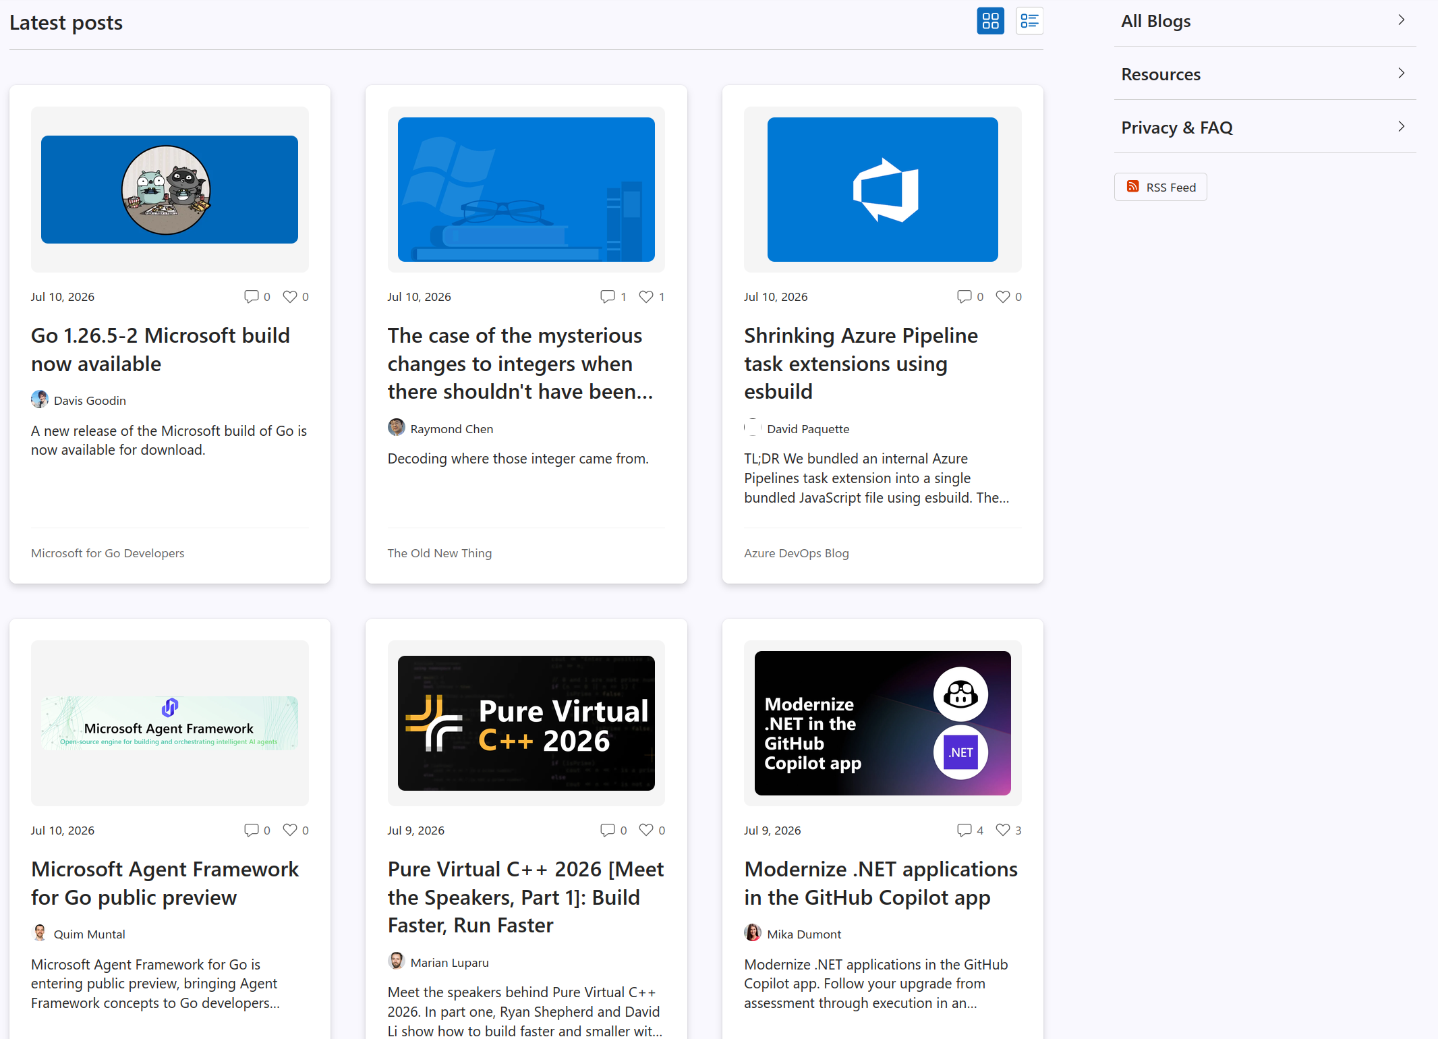Click Mika Dumont's avatar picture
Image resolution: width=1438 pixels, height=1039 pixels.
753,933
